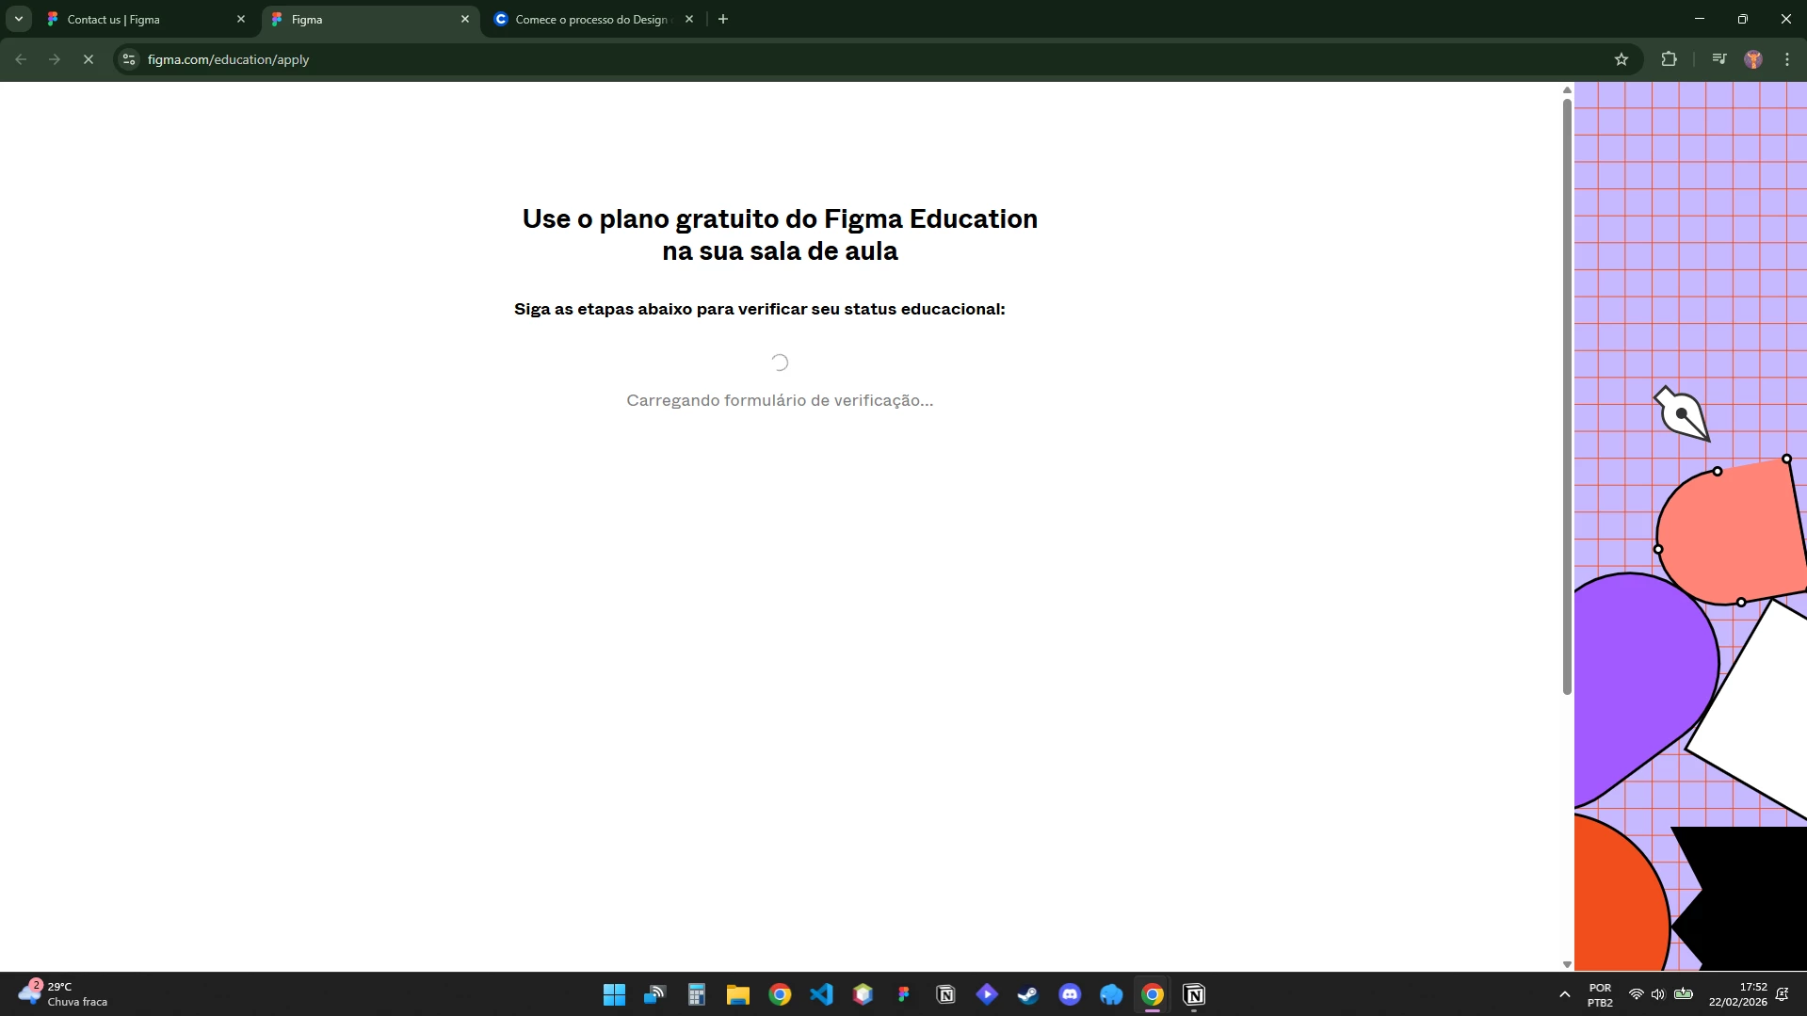Go back to the previous page

(x=21, y=59)
